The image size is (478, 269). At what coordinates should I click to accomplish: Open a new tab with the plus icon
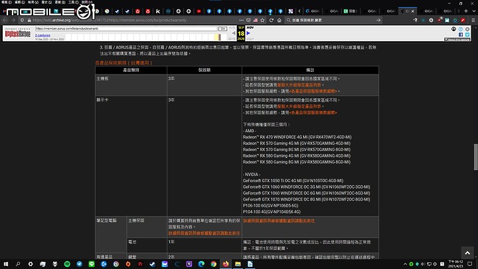point(466,11)
